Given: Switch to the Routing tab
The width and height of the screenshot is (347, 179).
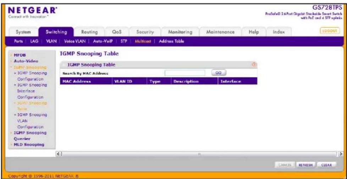Looking at the screenshot, I should click(89, 32).
